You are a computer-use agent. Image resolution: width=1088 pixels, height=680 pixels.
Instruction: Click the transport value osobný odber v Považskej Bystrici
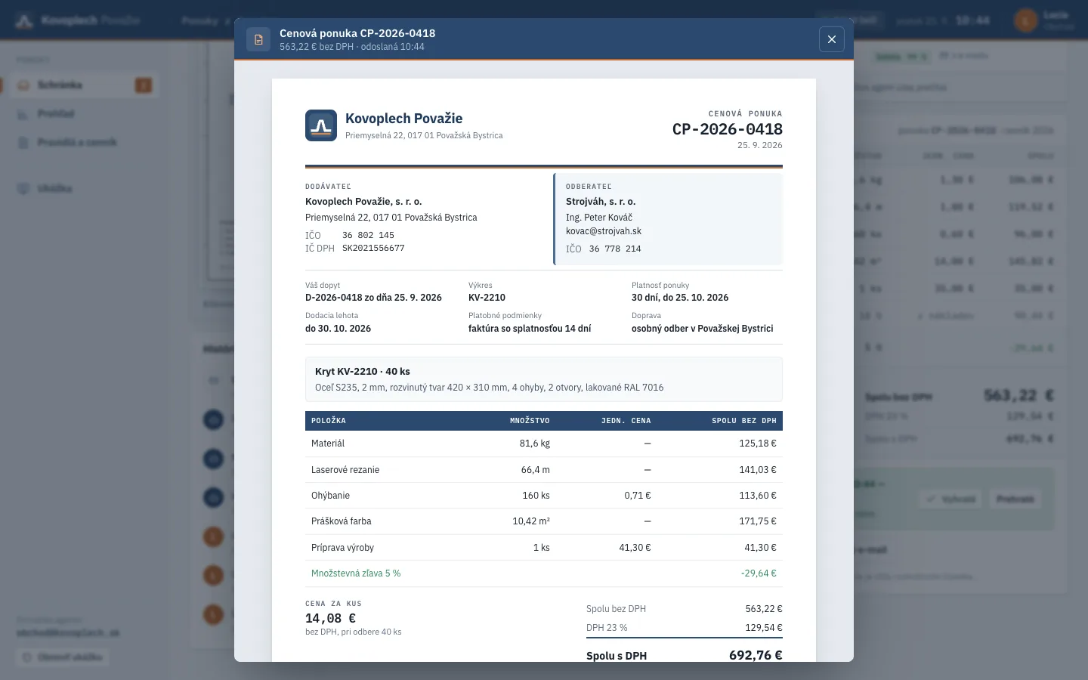click(x=703, y=329)
